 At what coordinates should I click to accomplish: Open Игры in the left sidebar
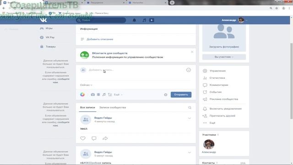(x=49, y=28)
